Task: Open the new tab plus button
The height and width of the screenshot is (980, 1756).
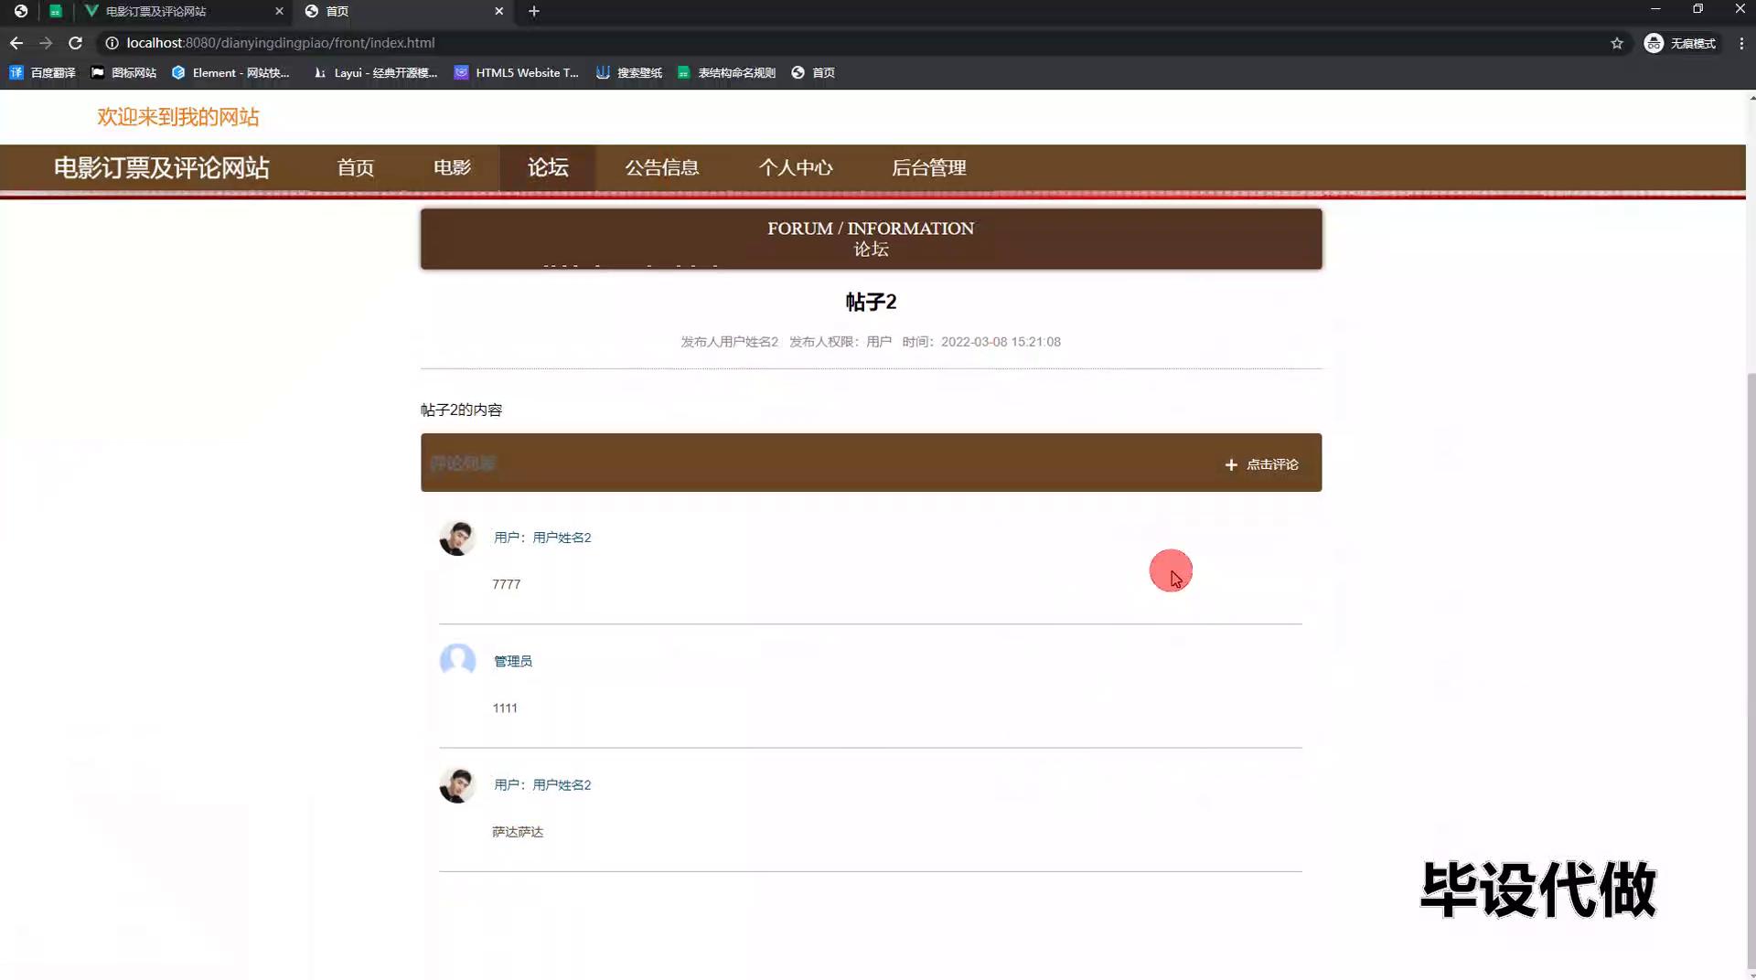Action: click(534, 11)
